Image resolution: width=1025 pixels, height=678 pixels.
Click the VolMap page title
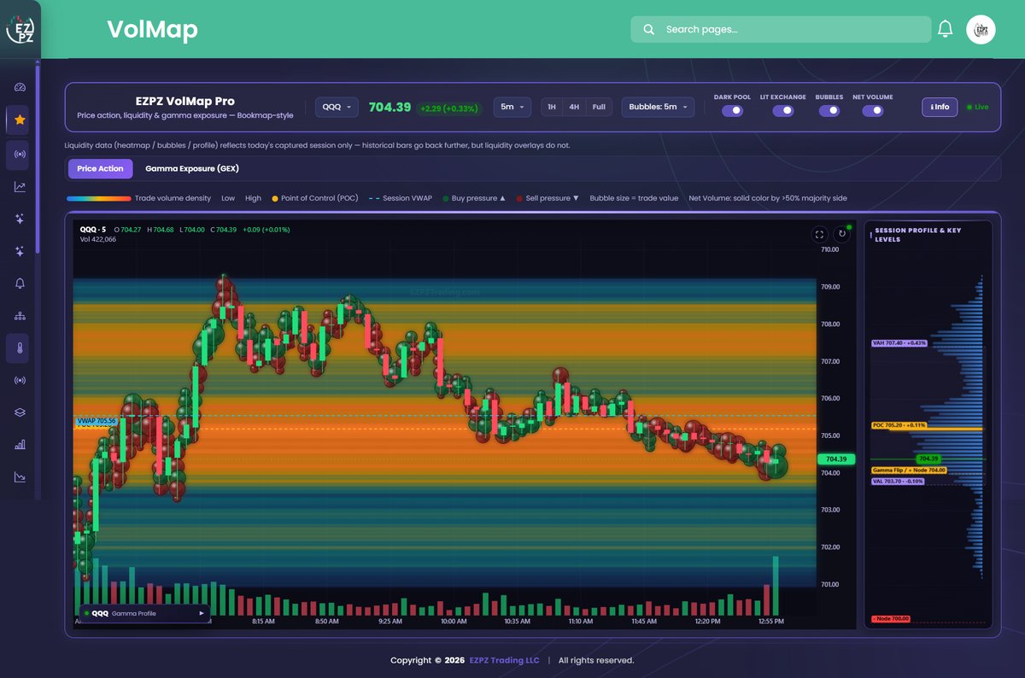tap(152, 30)
